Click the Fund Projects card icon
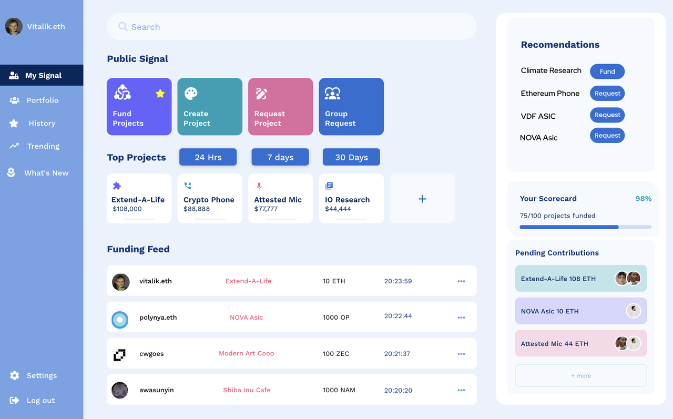This screenshot has height=419, width=673. click(123, 93)
